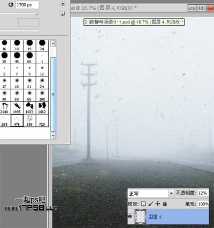Click the 填充 fill field showing 100%

coord(203,204)
